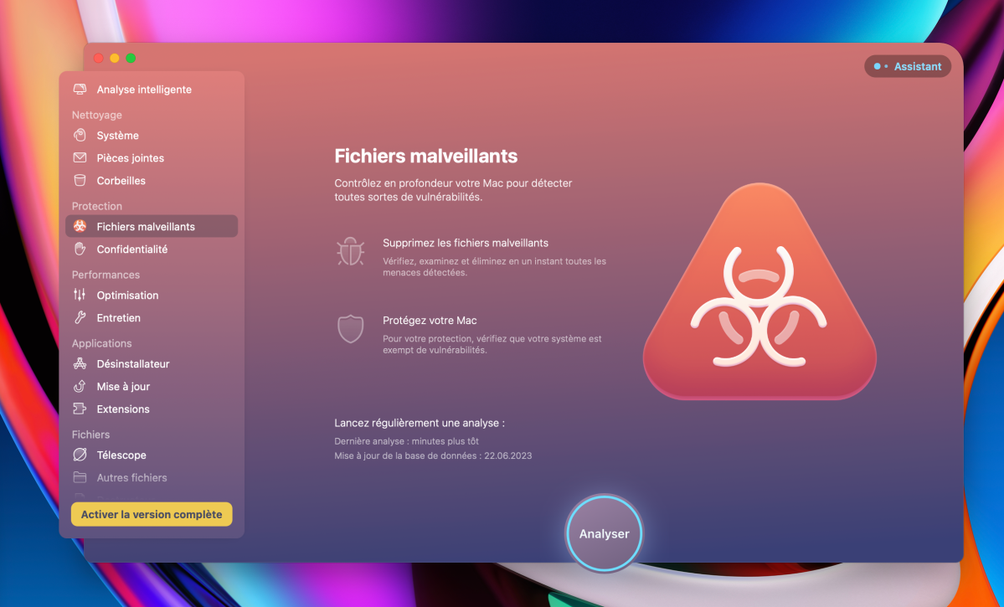Click Lancez régulièrement une analyse text
The height and width of the screenshot is (607, 1004).
pyautogui.click(x=420, y=423)
